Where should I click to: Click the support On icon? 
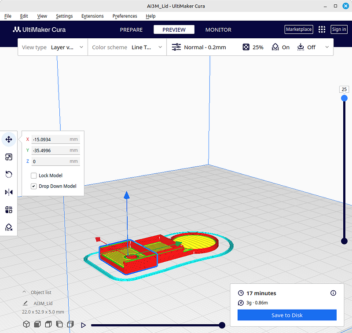coord(275,47)
